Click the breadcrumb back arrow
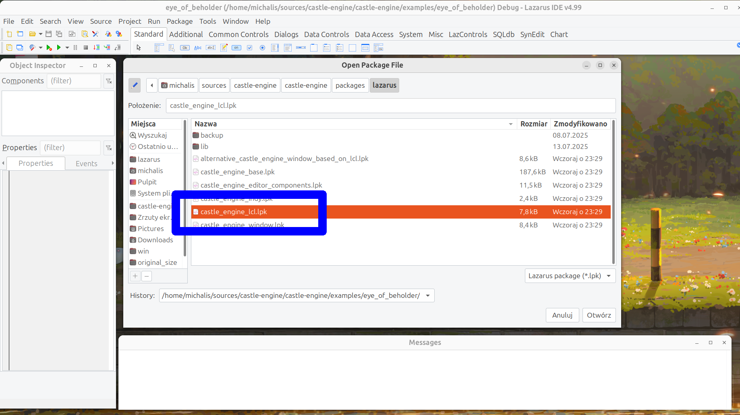The image size is (740, 415). tap(152, 85)
